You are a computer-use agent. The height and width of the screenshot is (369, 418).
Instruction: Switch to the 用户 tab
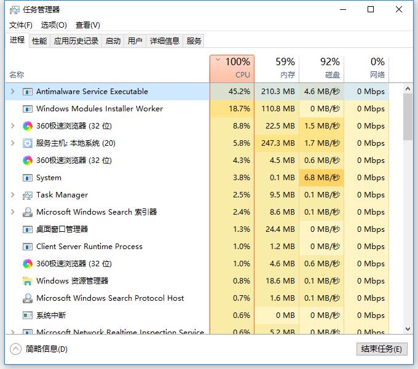point(135,41)
